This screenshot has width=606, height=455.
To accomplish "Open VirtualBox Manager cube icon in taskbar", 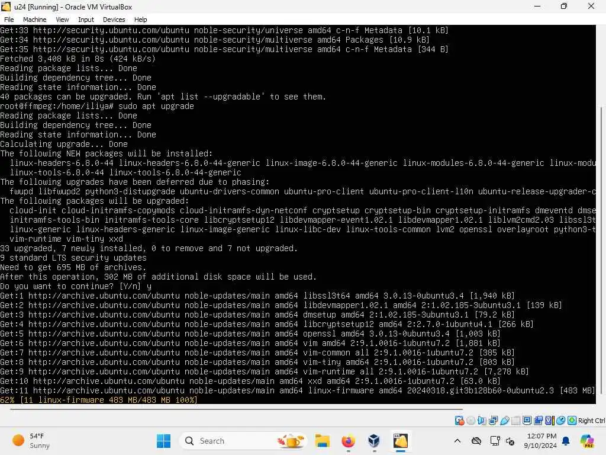I will pos(374,441).
